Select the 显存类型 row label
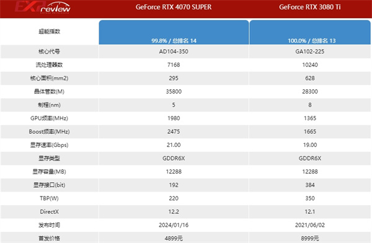 coord(50,158)
